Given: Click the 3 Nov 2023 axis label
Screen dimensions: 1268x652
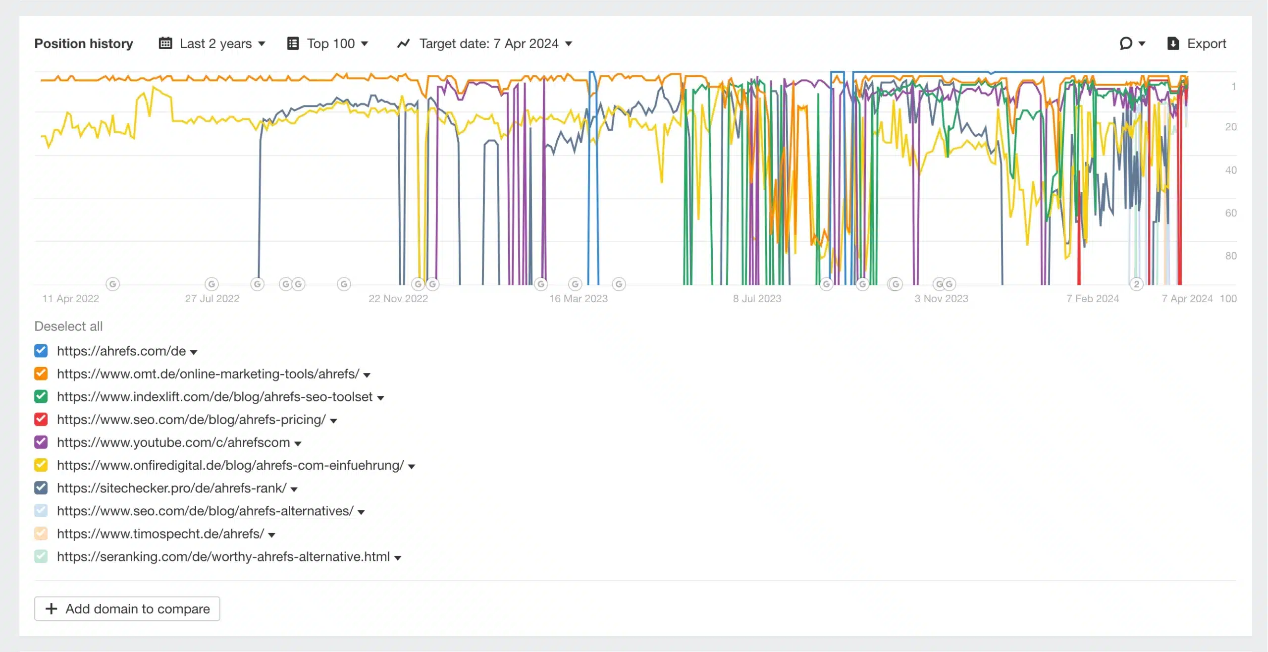Looking at the screenshot, I should pyautogui.click(x=941, y=298).
